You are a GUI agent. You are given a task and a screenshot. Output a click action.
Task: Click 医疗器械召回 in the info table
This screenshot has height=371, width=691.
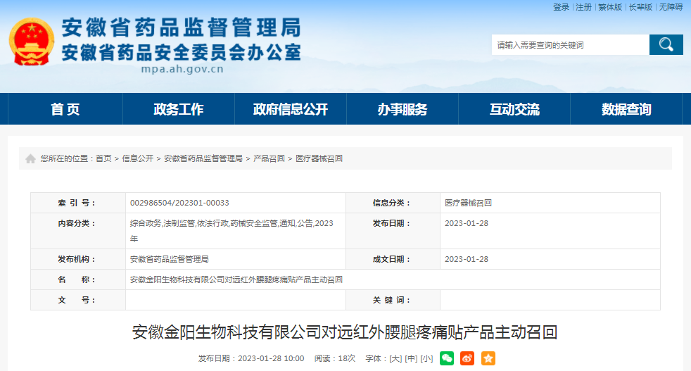click(x=468, y=203)
